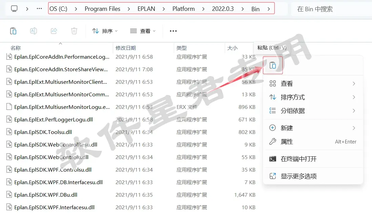Image resolution: width=372 pixels, height=214 pixels.
Task: Click the toolbar paste clipboard icon
Action: point(13,31)
